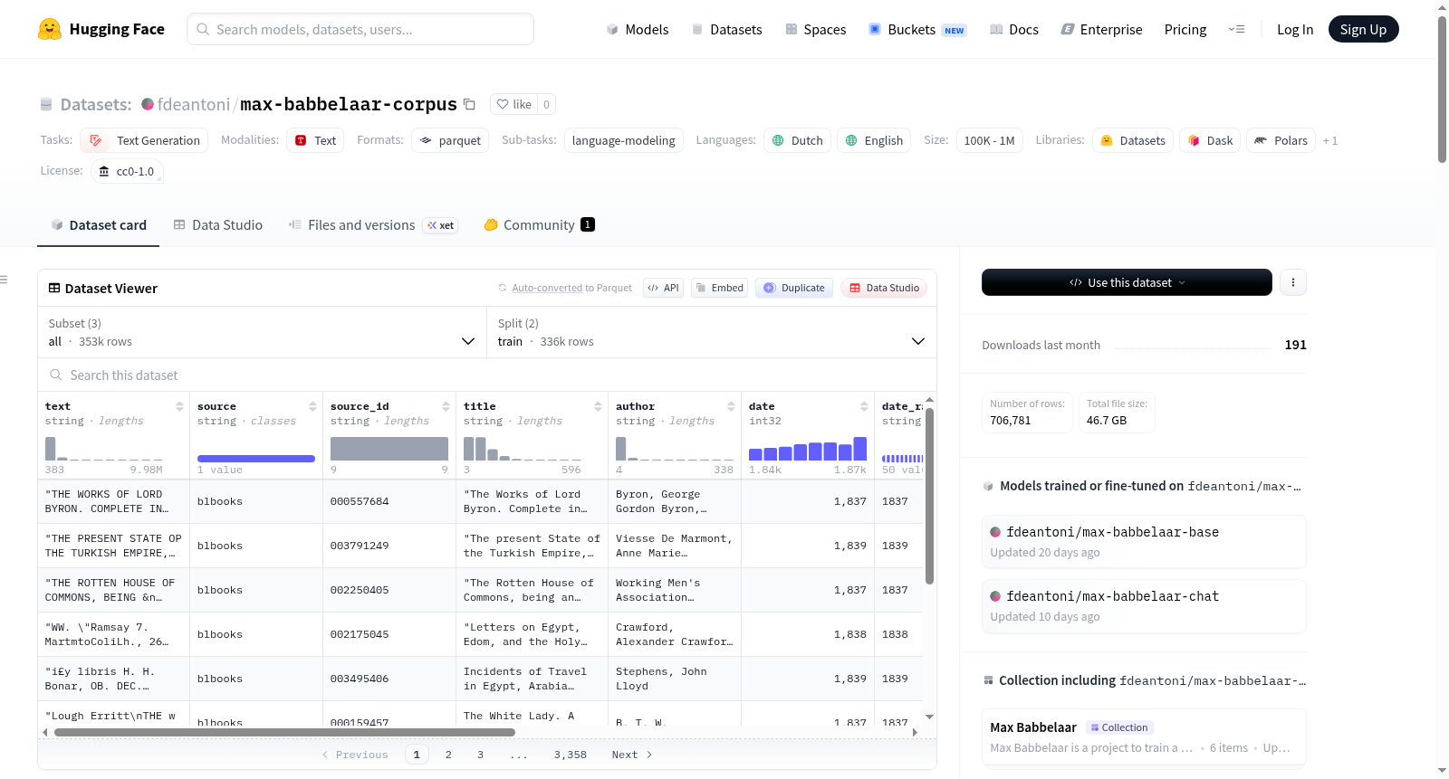Show the +1 more libraries
Image resolution: width=1449 pixels, height=779 pixels.
pos(1329,140)
